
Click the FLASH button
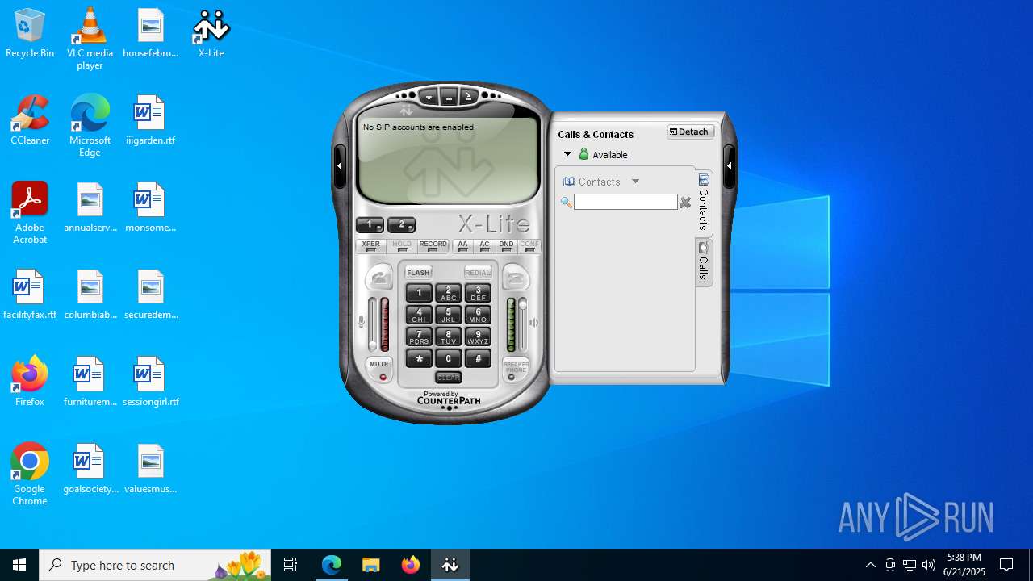(418, 273)
